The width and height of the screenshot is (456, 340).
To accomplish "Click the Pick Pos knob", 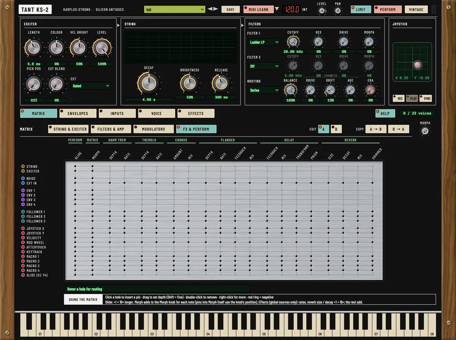I will click(34, 84).
